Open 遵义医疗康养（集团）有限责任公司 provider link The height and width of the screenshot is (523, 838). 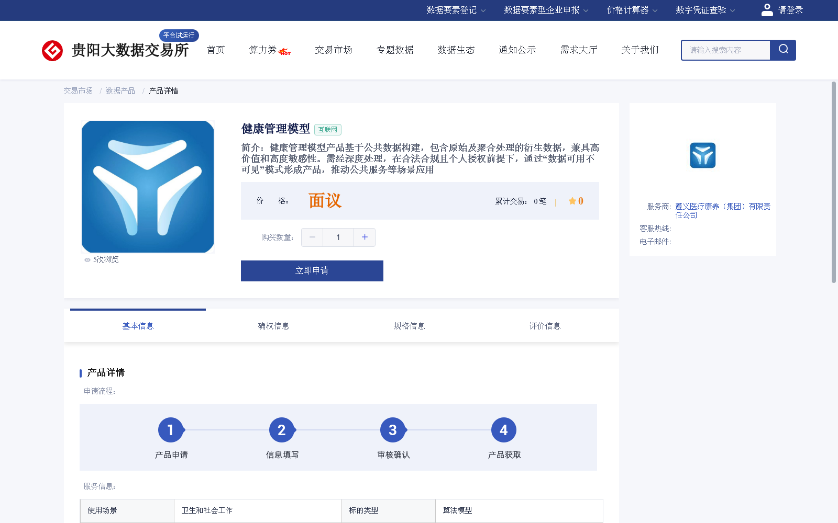(723, 211)
